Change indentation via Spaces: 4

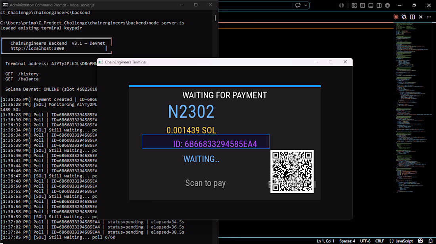(347, 241)
